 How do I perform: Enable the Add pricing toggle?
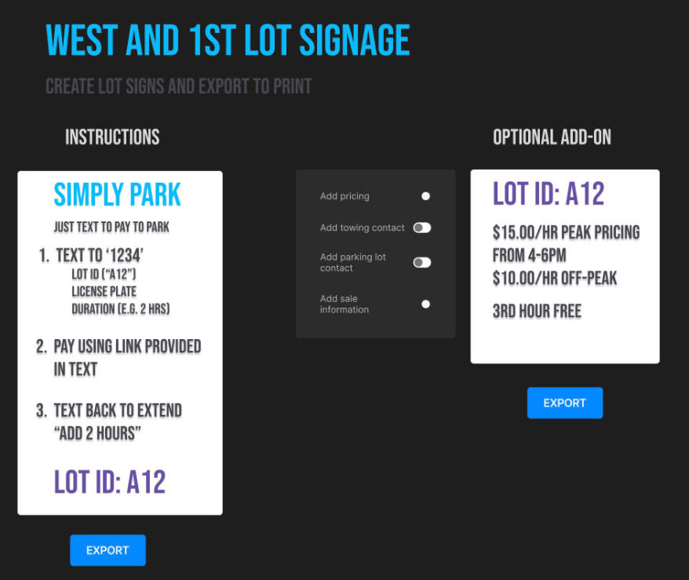(425, 195)
